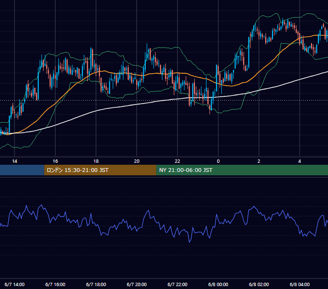Click the 6/8 02:00 time label
Viewport: 328px width, 289px height.
pos(259,284)
